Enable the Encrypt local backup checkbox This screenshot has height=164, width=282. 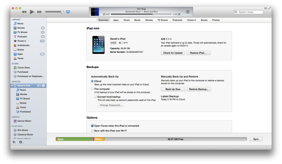pyautogui.click(x=95, y=97)
